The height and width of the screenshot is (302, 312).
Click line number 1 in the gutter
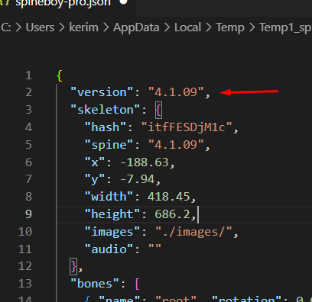tap(28, 75)
